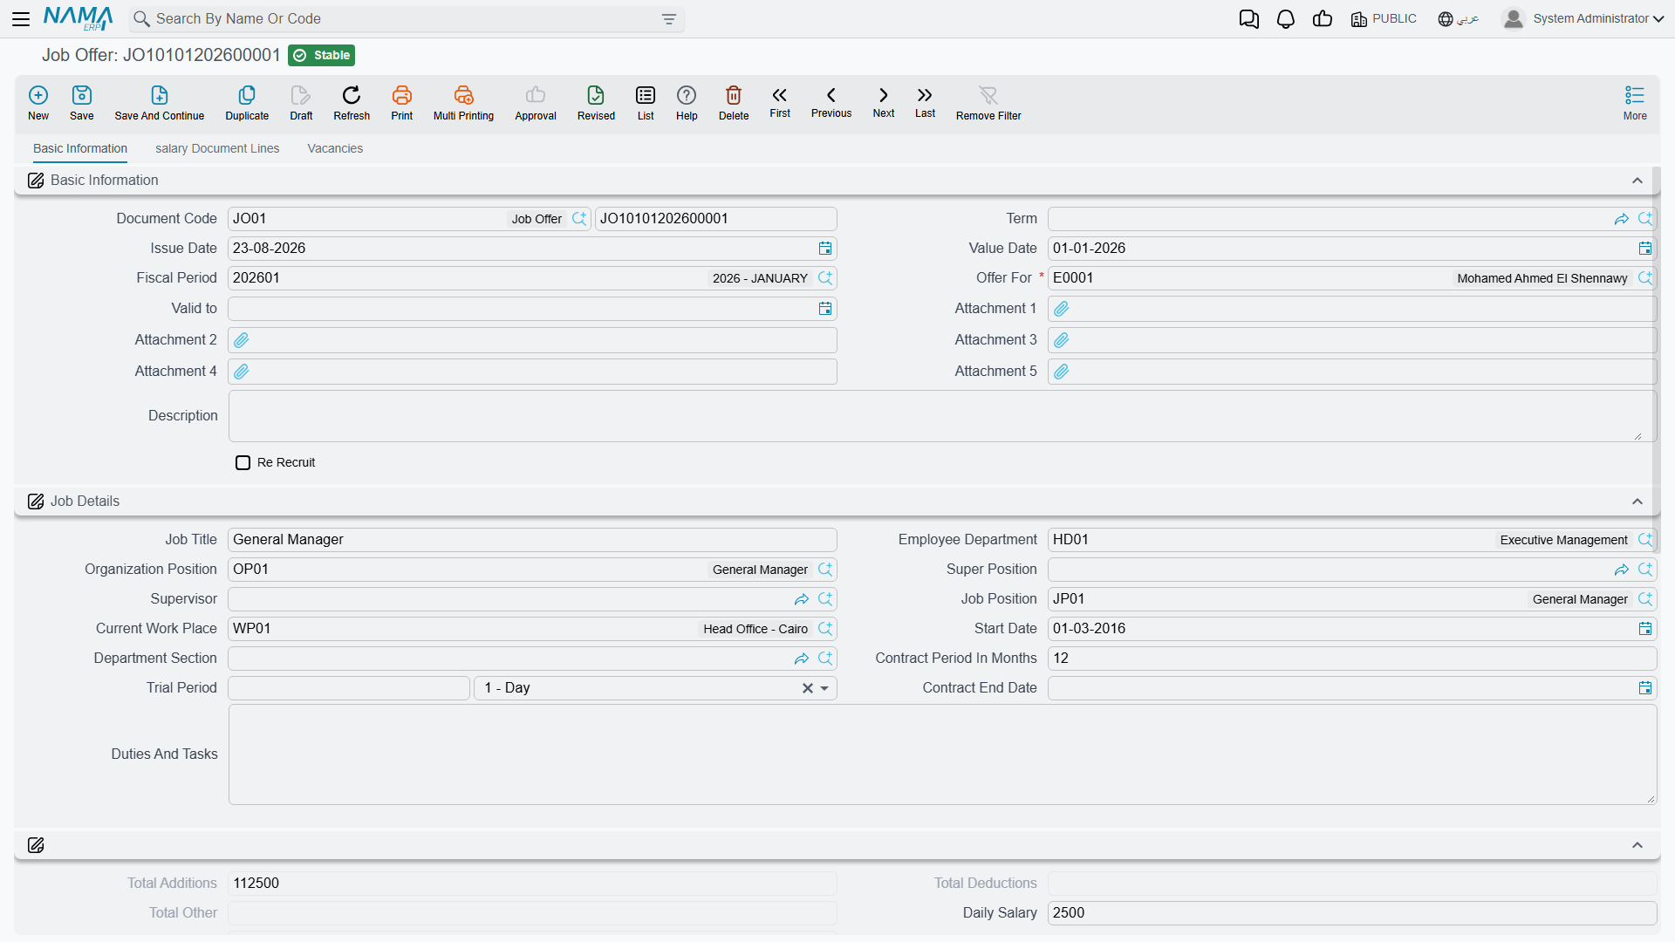1675x942 pixels.
Task: Open the More options menu
Action: click(x=1635, y=103)
